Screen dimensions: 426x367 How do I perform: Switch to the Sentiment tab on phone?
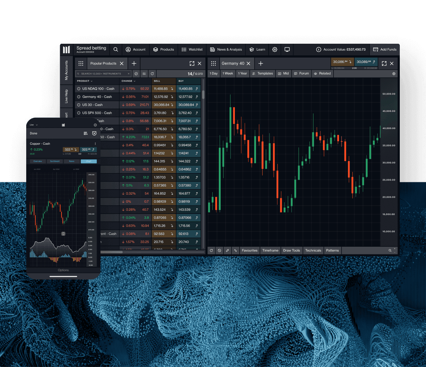tap(55, 161)
